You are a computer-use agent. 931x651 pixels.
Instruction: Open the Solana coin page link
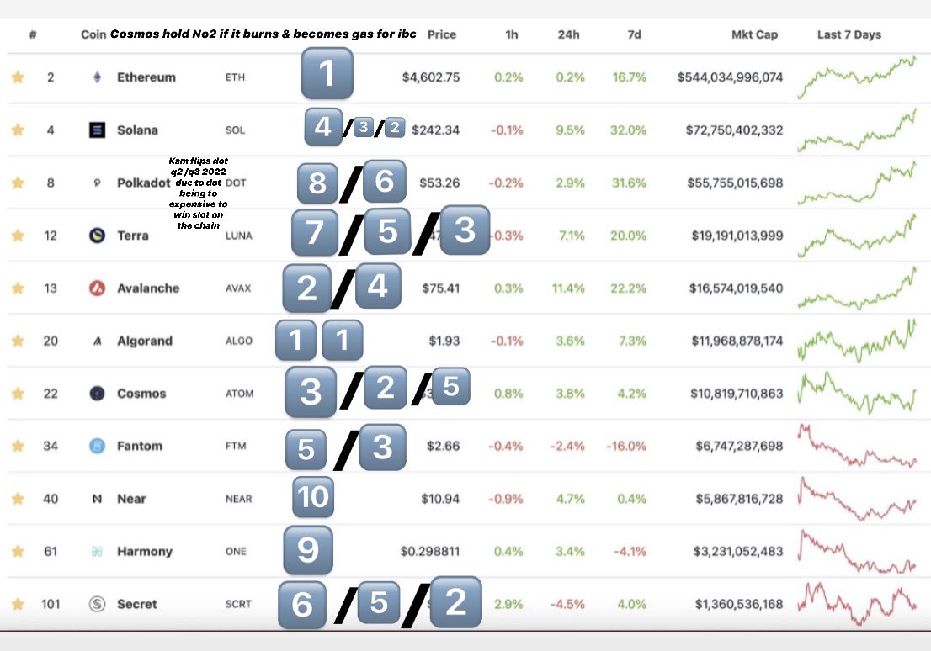click(x=137, y=130)
